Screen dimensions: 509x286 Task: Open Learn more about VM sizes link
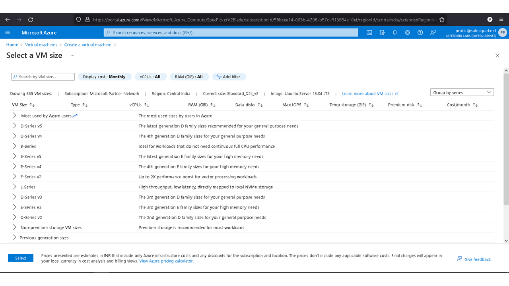(370, 94)
